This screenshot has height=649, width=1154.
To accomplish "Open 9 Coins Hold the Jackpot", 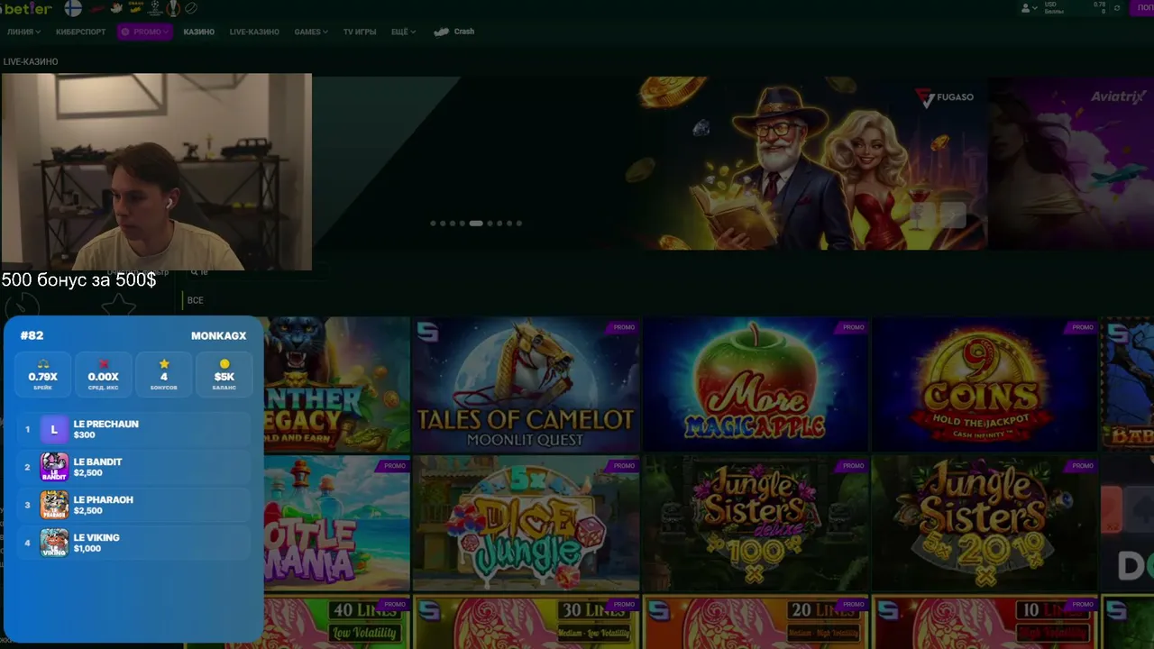I will click(x=985, y=385).
